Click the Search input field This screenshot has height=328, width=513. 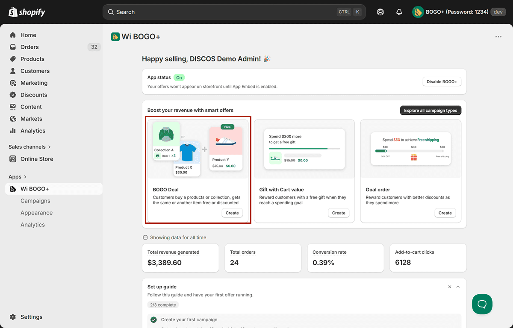(234, 12)
